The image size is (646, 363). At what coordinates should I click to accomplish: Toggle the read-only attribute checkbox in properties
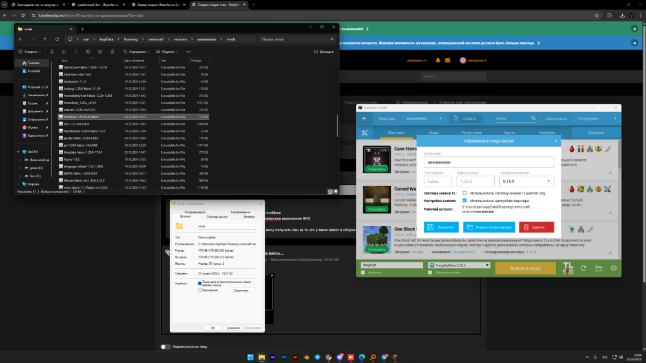200,283
